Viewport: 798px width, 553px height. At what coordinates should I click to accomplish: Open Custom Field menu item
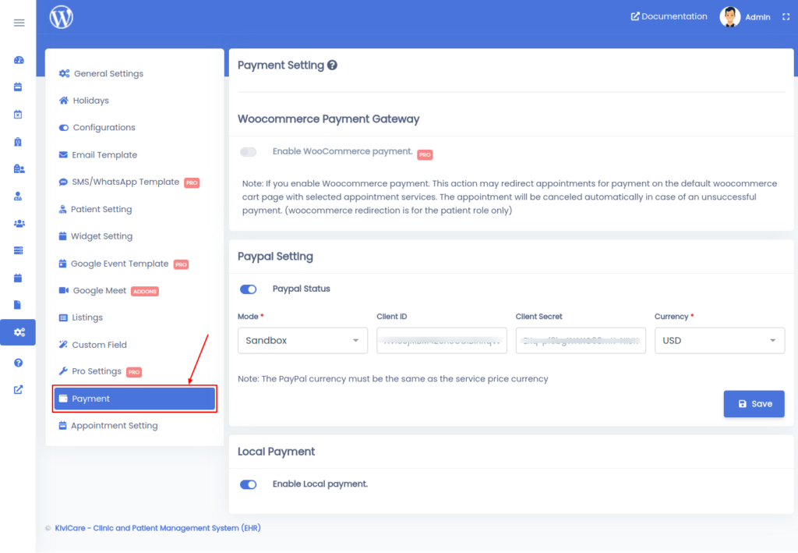pos(93,345)
